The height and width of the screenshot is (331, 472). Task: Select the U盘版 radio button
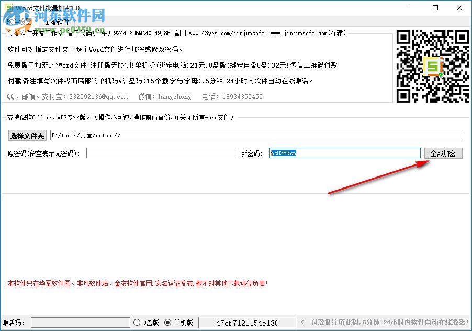coord(137,323)
